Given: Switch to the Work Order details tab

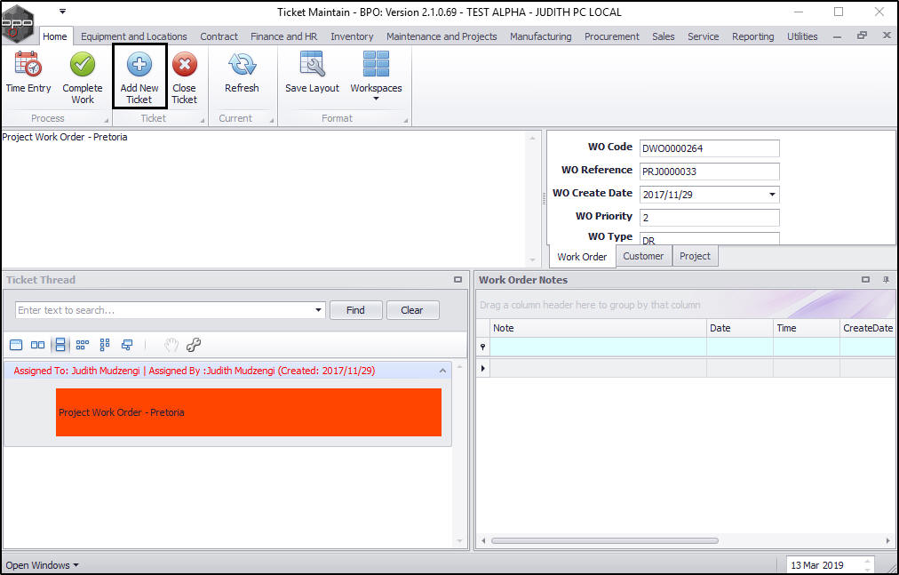Looking at the screenshot, I should tap(582, 257).
